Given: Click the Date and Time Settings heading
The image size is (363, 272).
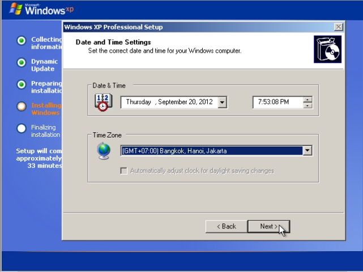Looking at the screenshot, I should 113,42.
